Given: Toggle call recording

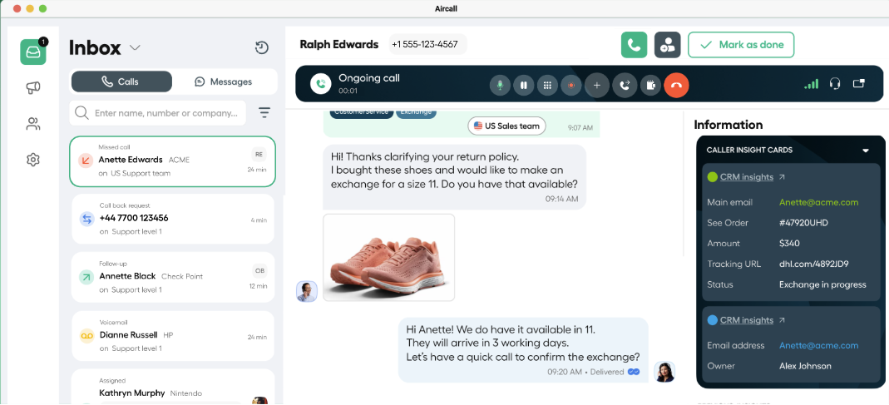Looking at the screenshot, I should tap(570, 84).
